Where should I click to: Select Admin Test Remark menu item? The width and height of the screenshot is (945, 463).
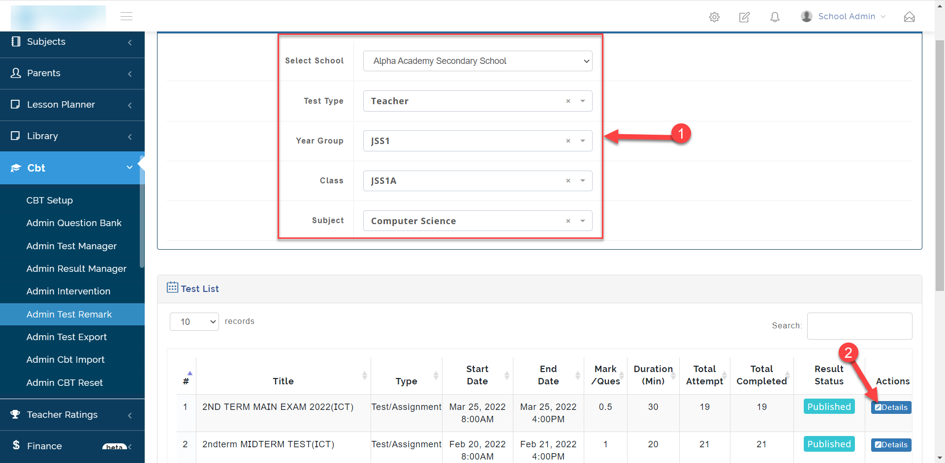point(72,314)
